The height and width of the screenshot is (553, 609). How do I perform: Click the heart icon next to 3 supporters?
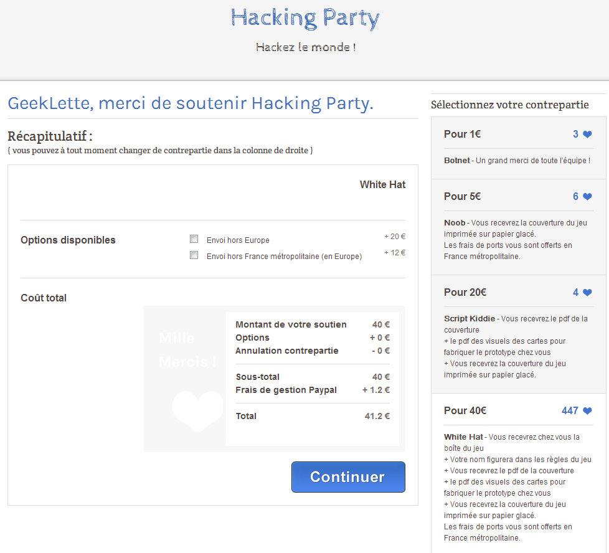point(587,135)
